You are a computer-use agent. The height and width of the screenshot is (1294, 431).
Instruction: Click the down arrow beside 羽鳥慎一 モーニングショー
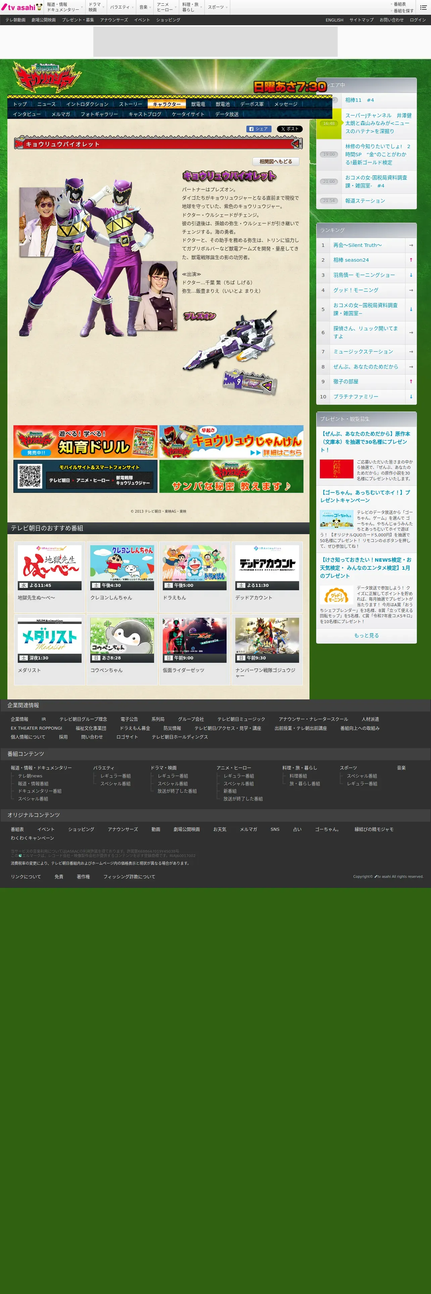[x=411, y=275]
